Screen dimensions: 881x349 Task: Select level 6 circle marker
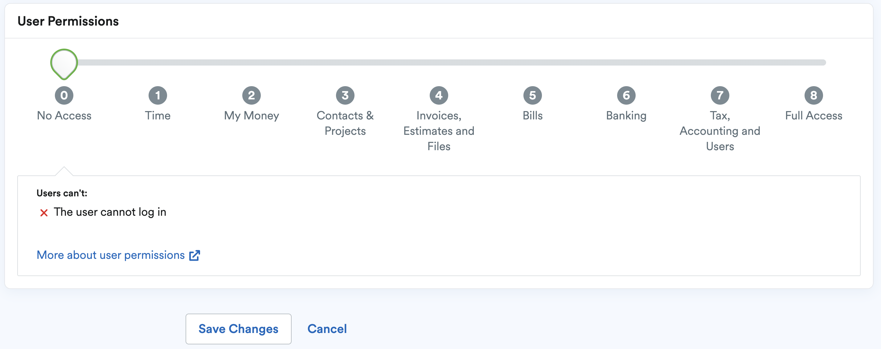pyautogui.click(x=626, y=95)
